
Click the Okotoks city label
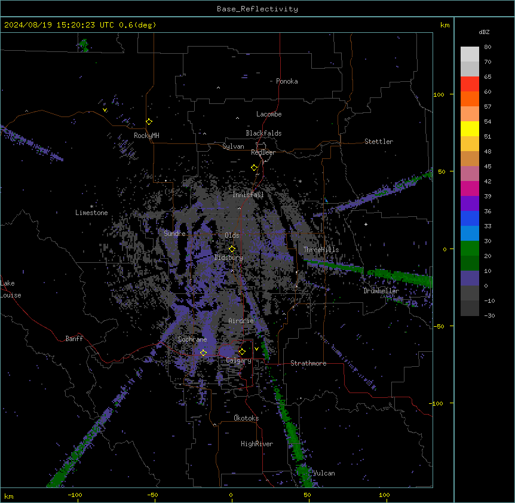[x=246, y=418]
